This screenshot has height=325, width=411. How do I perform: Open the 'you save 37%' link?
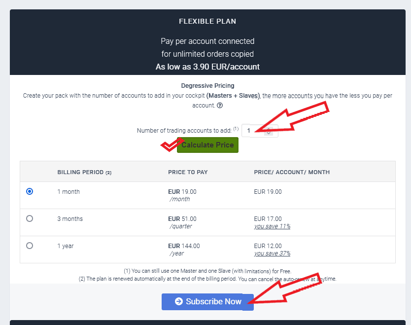point(272,253)
